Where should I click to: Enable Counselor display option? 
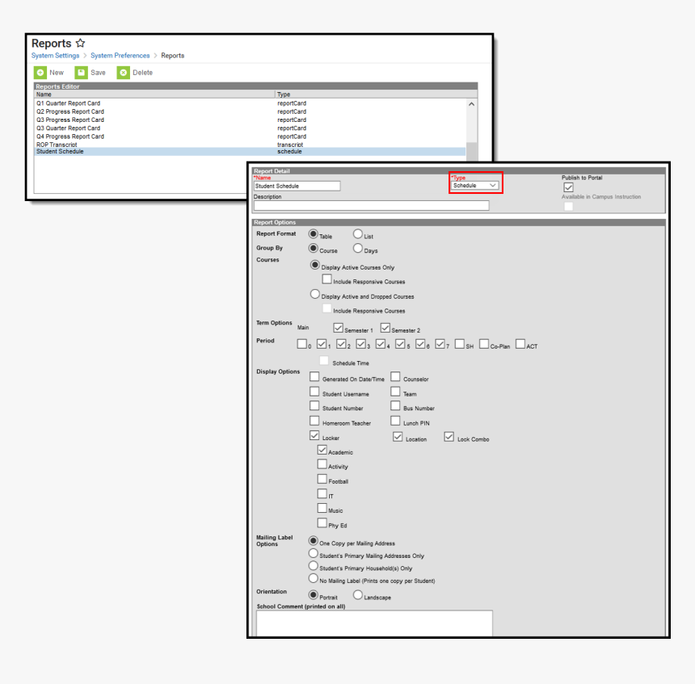[x=395, y=376]
